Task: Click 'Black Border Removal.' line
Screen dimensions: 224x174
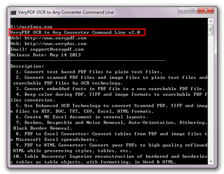Action: point(43,128)
